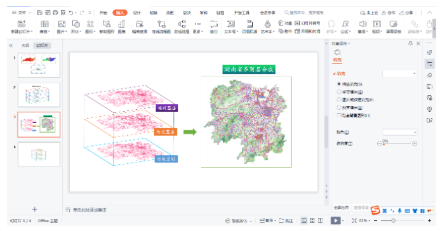Insert slide number (幻灯片编号)
This screenshot has height=231, width=440.
pyautogui.click(x=307, y=23)
